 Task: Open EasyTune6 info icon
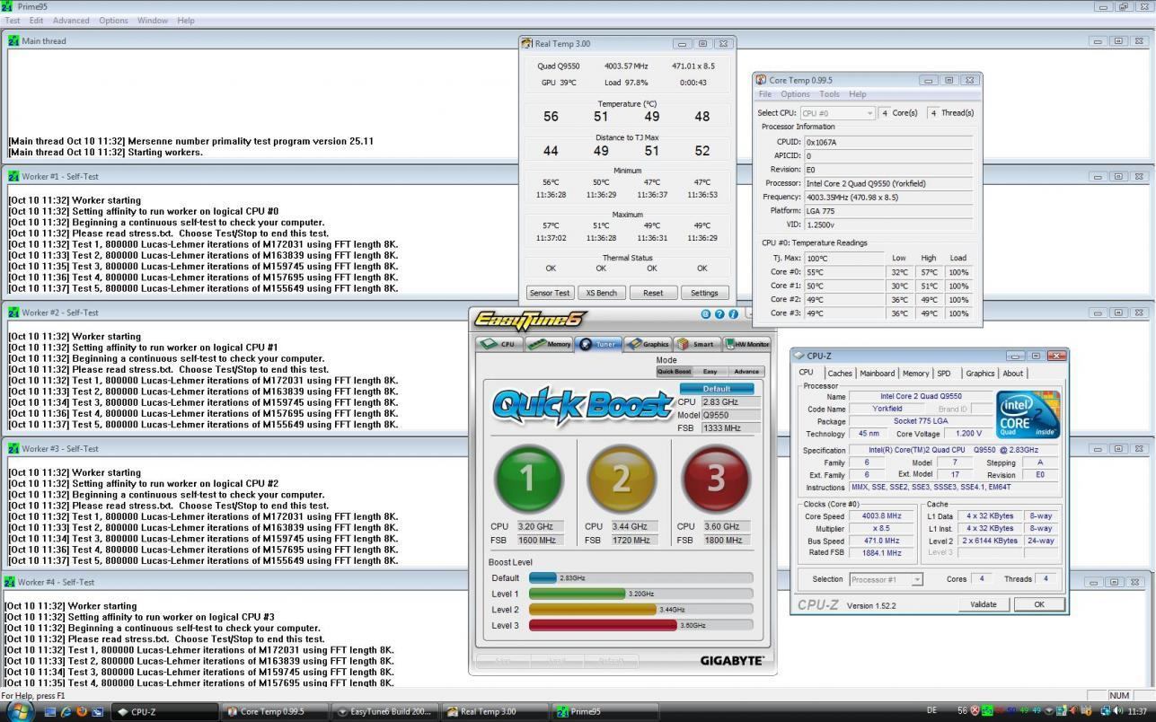tap(734, 314)
